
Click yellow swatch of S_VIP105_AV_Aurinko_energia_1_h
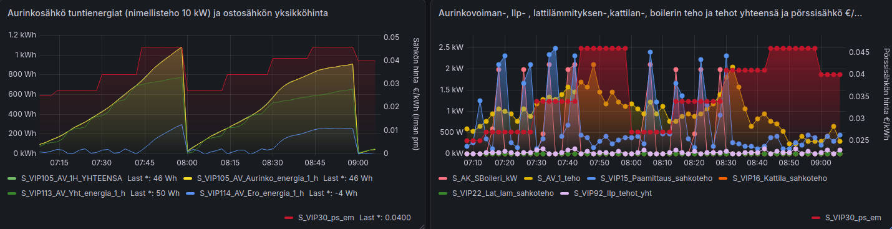pyautogui.click(x=188, y=178)
